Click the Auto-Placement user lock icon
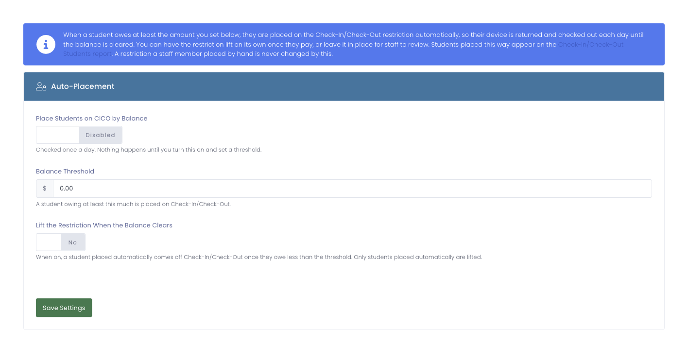The width and height of the screenshot is (688, 363). pyautogui.click(x=41, y=86)
